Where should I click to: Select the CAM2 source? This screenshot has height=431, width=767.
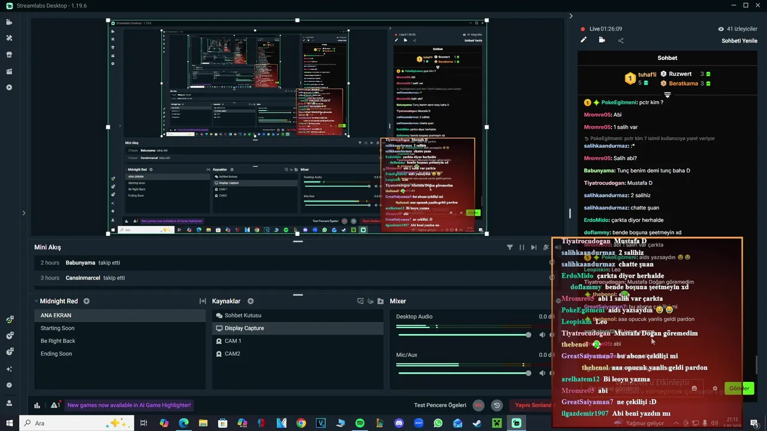click(298, 354)
